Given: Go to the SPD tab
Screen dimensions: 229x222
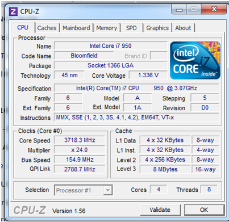Looking at the screenshot, I should point(131,28).
